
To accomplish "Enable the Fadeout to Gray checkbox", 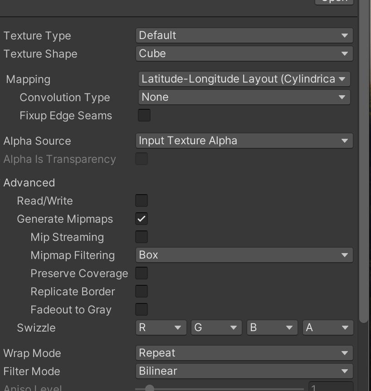I will [x=142, y=309].
